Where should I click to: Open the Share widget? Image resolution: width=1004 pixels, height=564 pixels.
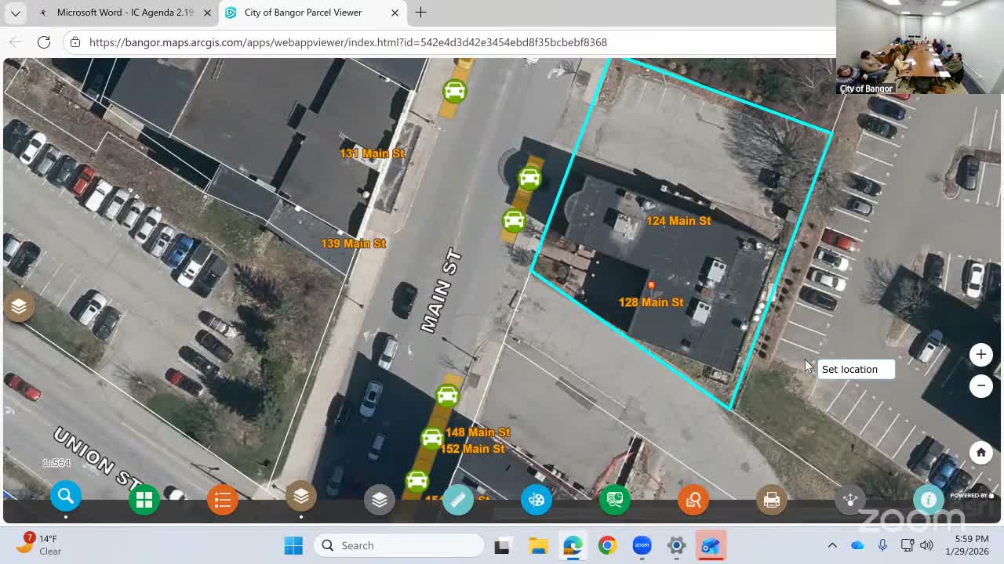click(x=849, y=499)
